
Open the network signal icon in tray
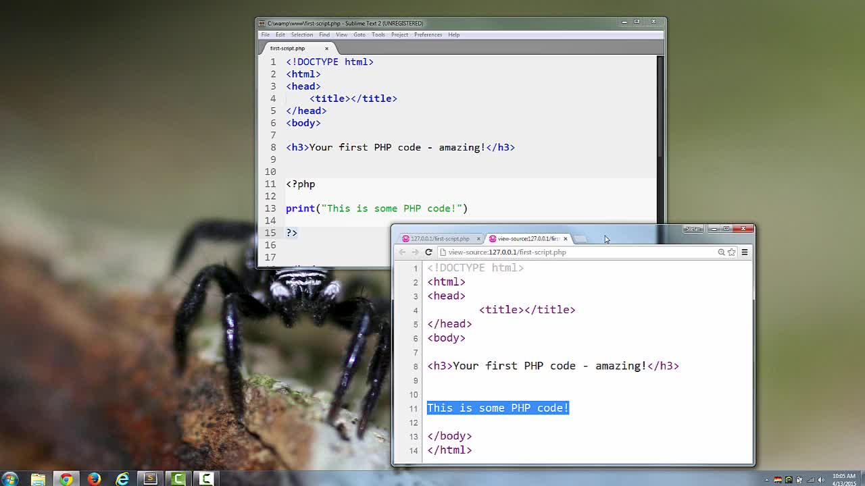[811, 480]
